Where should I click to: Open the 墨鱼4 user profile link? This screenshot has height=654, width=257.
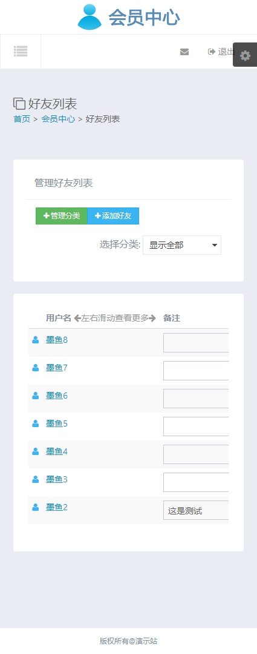pos(57,452)
